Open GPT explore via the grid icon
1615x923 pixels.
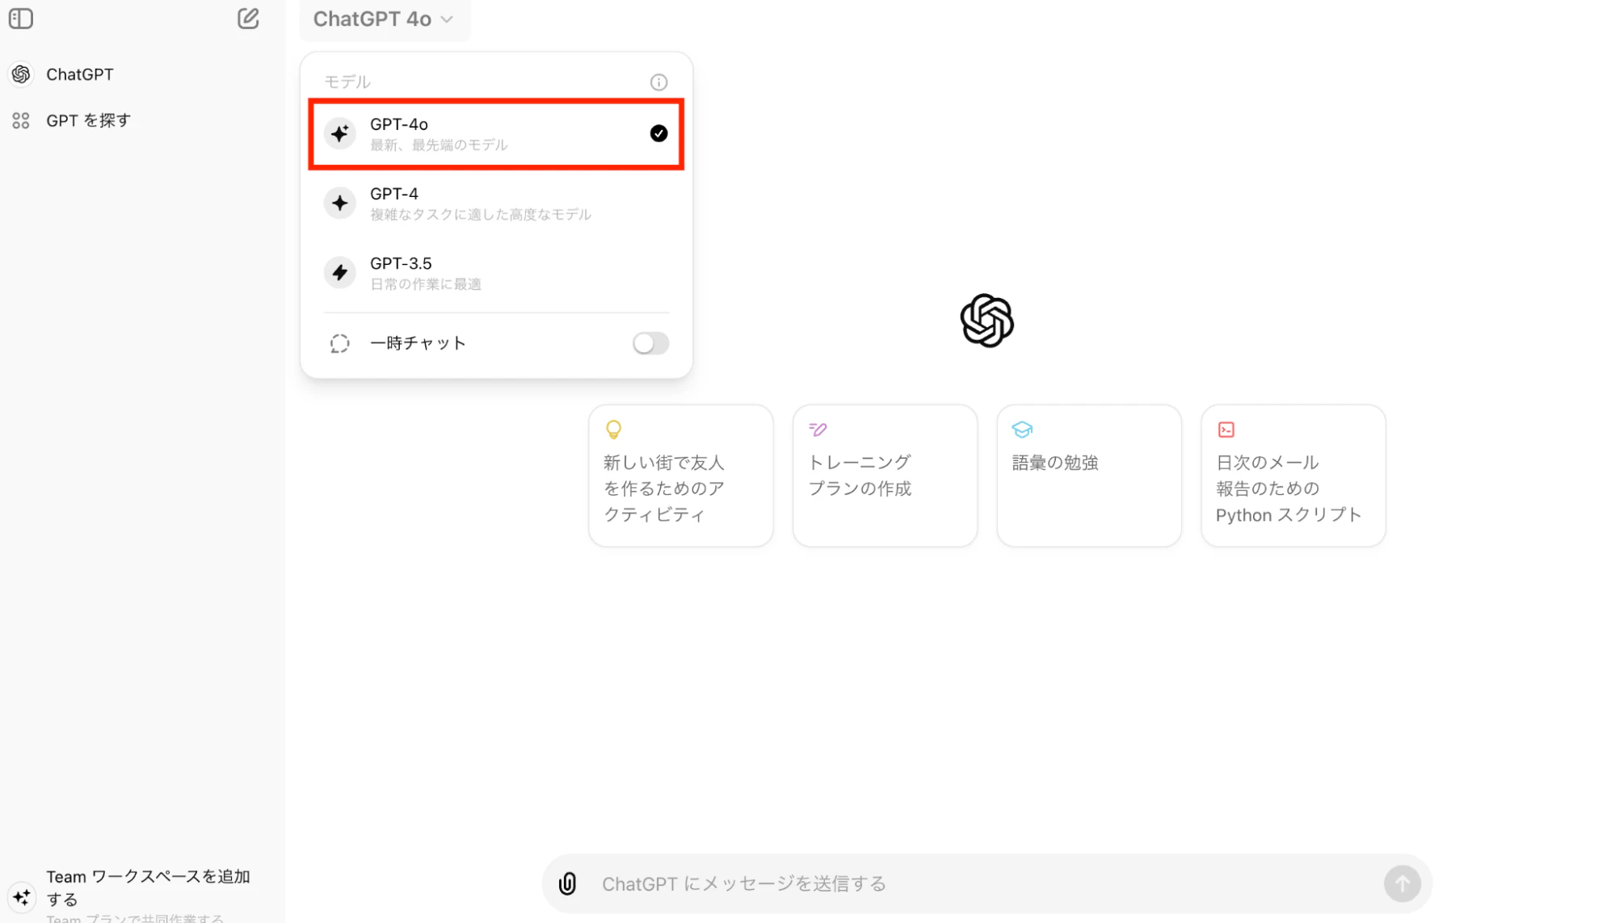tap(20, 120)
